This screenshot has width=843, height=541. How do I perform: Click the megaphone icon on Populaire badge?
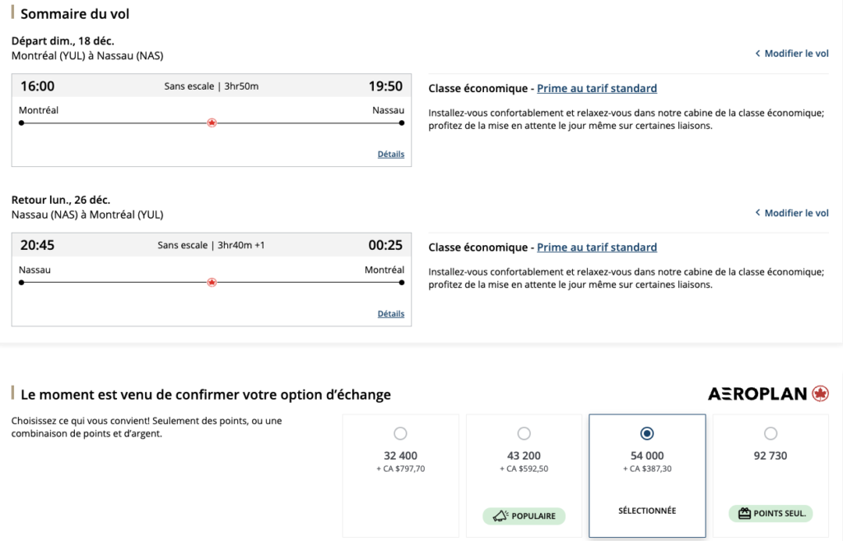click(499, 516)
